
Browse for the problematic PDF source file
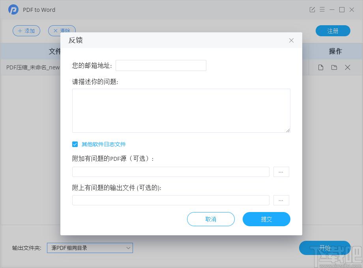click(281, 172)
